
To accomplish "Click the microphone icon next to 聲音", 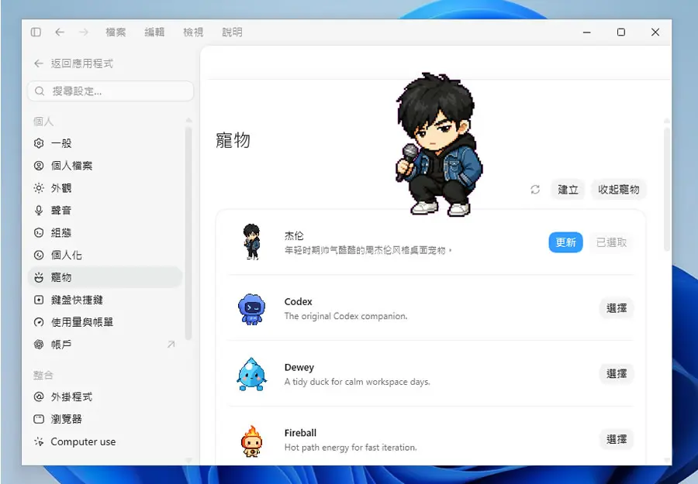I will [x=39, y=210].
